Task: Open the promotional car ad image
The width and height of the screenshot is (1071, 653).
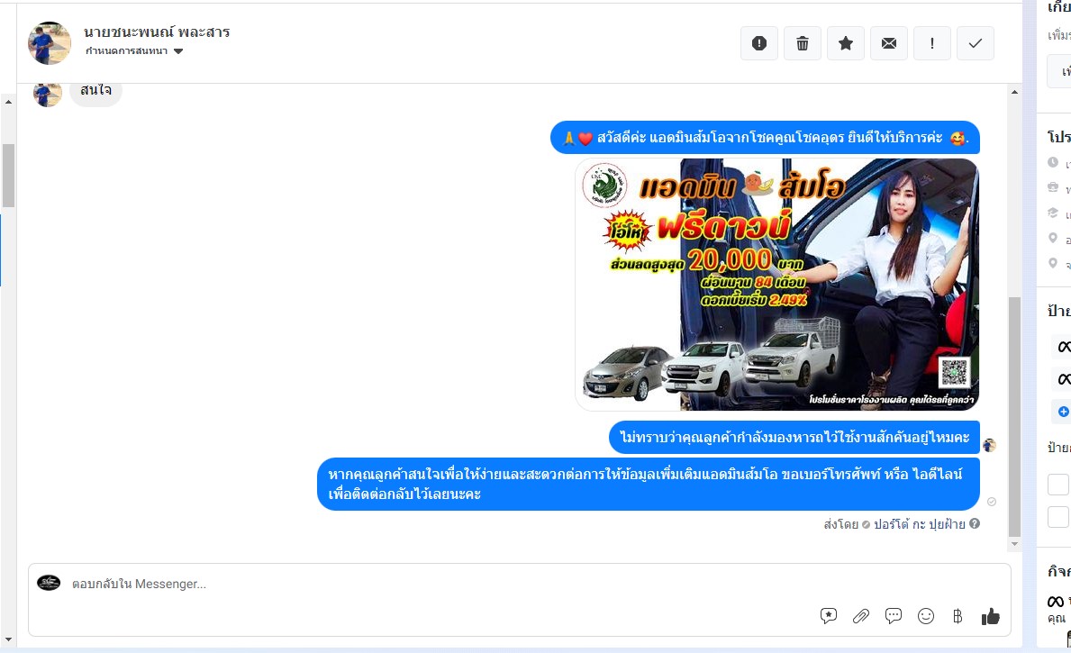Action: (x=777, y=284)
